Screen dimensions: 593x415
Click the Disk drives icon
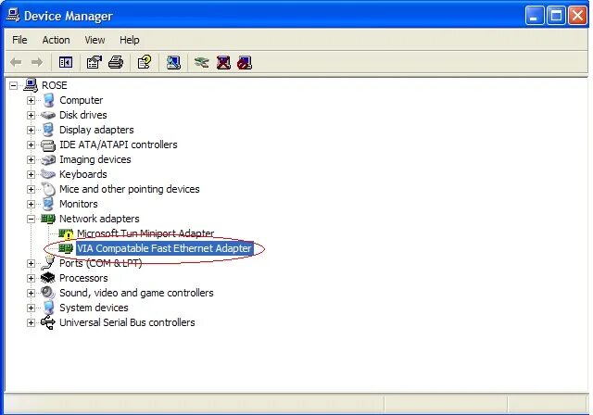pyautogui.click(x=48, y=115)
